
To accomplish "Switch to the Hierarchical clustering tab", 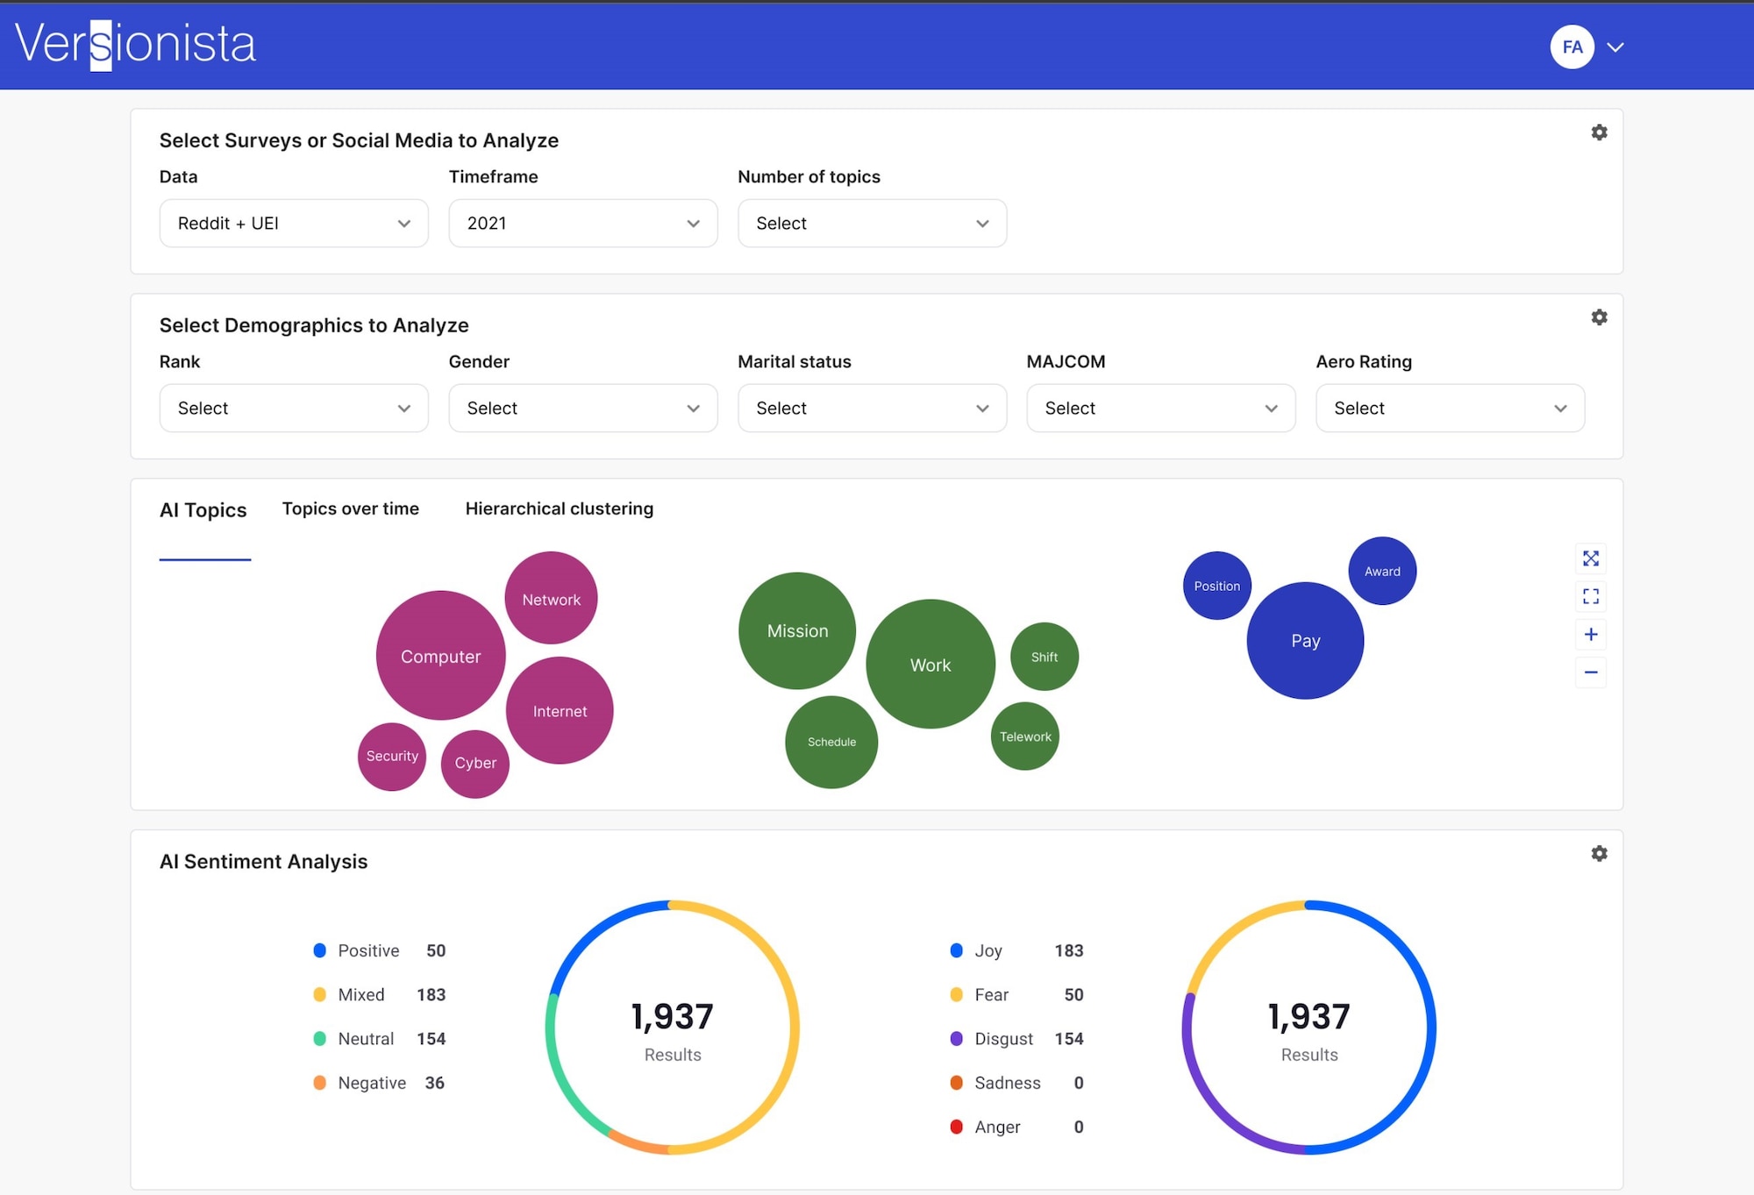I will [559, 508].
